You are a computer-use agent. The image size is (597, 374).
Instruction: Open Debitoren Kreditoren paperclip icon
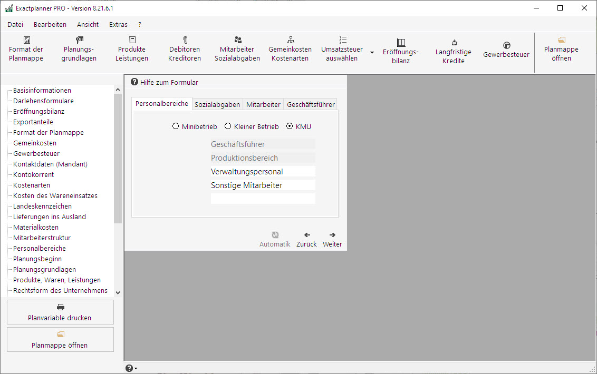[x=185, y=40]
